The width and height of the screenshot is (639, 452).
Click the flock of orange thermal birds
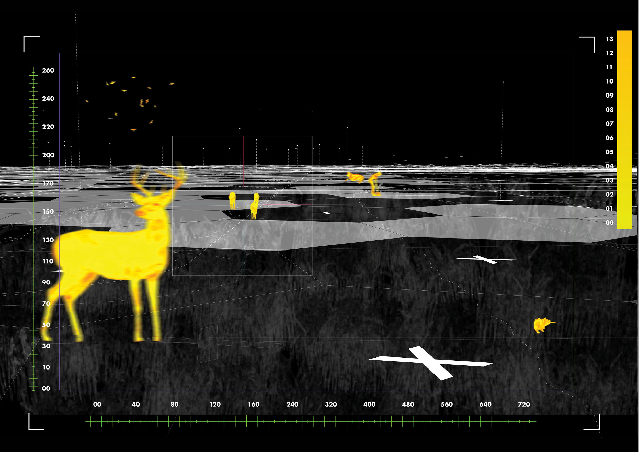point(130,103)
